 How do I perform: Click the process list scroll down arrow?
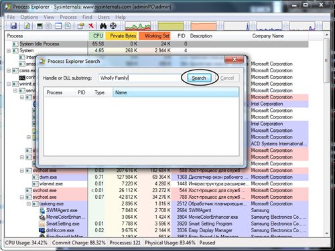[x=327, y=234]
